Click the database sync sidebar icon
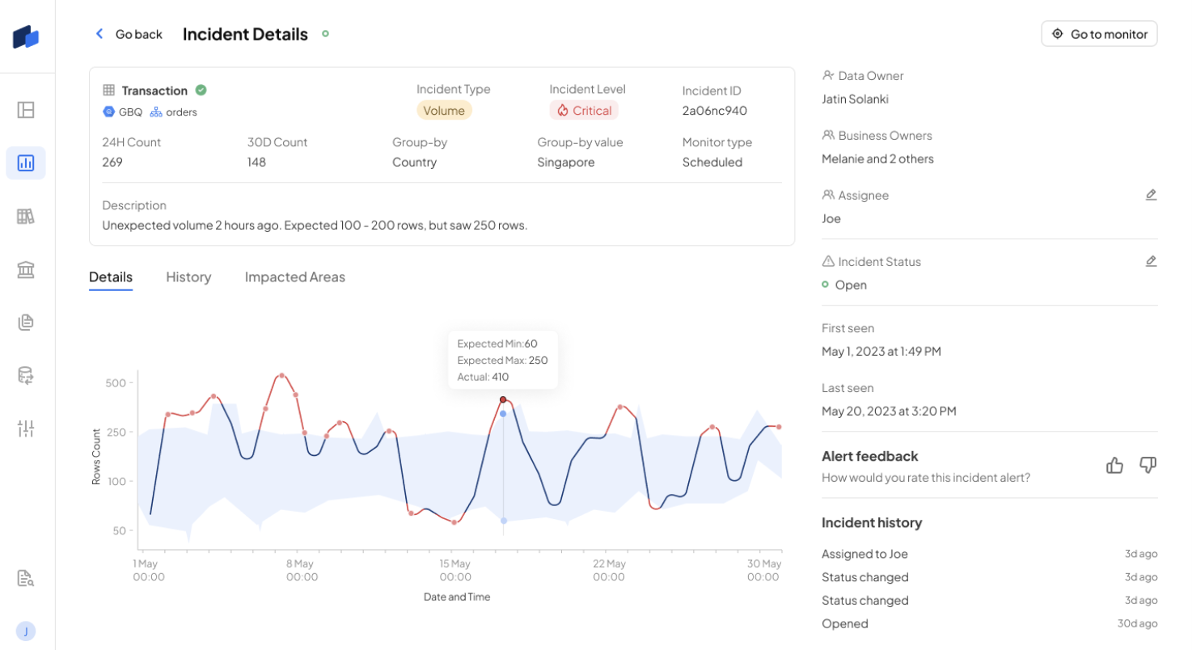The height and width of the screenshot is (650, 1192). 26,376
